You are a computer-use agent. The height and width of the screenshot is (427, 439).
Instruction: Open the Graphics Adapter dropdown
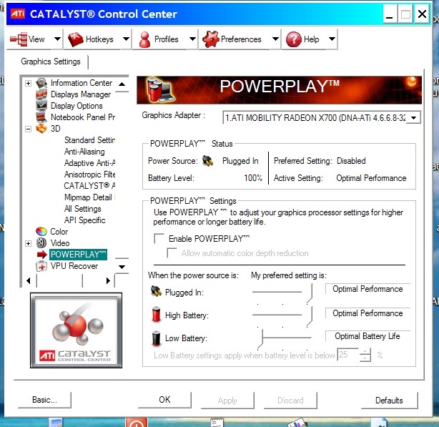pyautogui.click(x=414, y=117)
